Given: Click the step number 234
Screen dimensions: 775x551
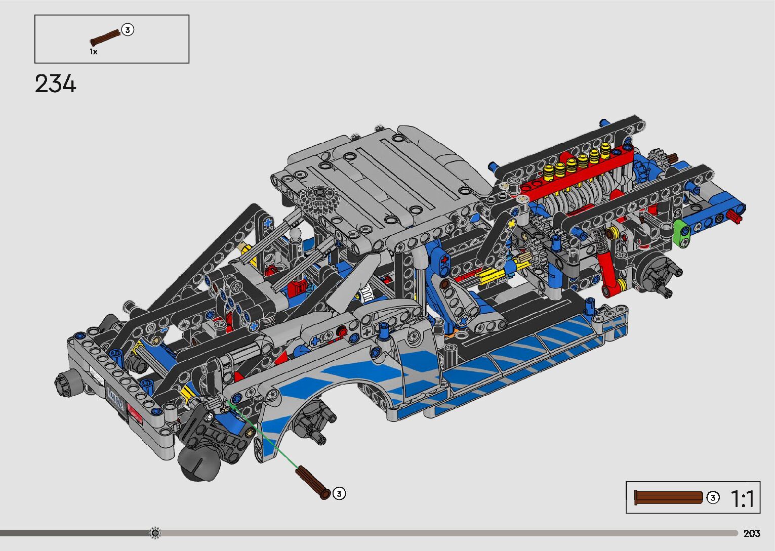Looking at the screenshot, I should tap(55, 84).
